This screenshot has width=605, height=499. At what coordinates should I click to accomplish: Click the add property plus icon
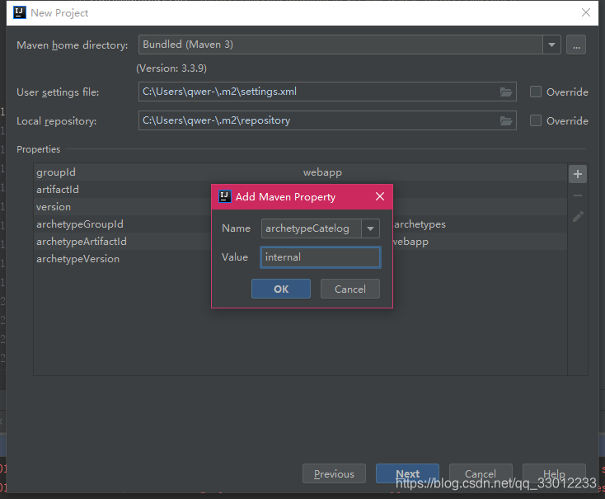click(578, 174)
